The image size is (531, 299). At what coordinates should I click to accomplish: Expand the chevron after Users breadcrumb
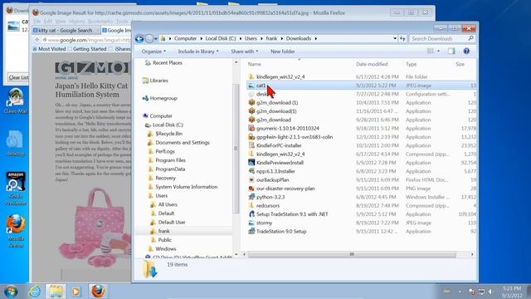(261, 39)
